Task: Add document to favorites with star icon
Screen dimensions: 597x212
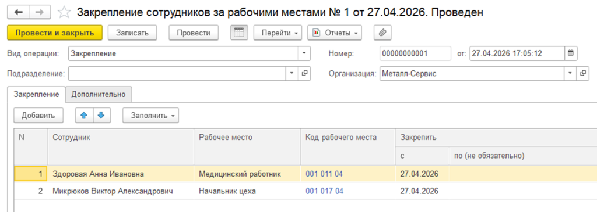Action: pyautogui.click(x=64, y=13)
